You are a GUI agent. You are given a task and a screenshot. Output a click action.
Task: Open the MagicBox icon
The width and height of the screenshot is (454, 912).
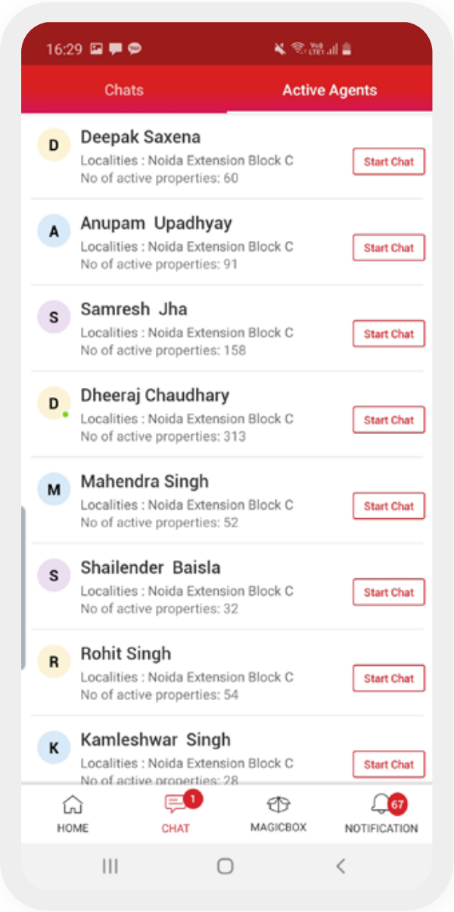pyautogui.click(x=278, y=804)
